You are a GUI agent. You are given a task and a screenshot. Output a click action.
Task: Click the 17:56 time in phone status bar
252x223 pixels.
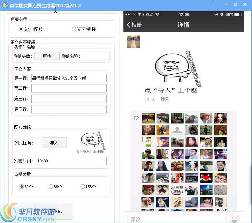click(184, 14)
